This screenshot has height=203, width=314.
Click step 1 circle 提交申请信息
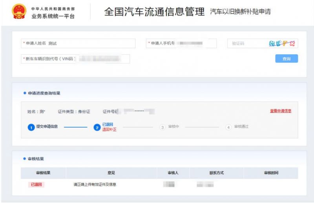[x=31, y=128]
